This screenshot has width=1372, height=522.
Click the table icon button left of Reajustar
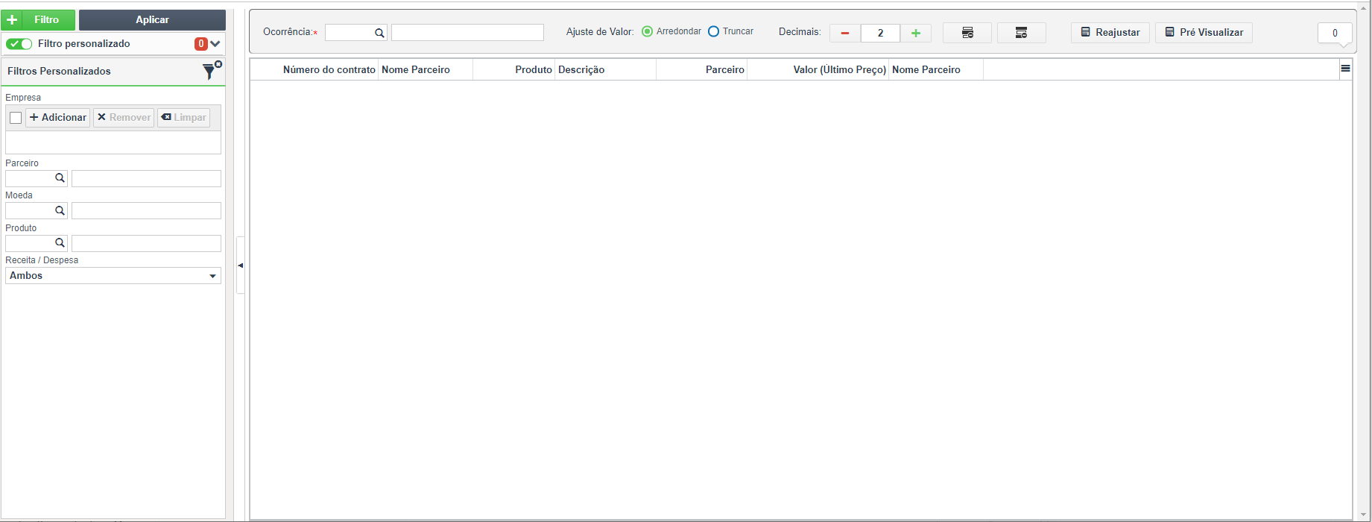coord(1022,33)
